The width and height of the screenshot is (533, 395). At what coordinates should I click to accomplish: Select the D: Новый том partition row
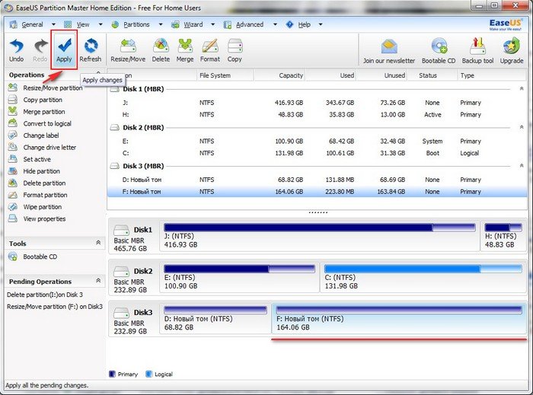click(317, 180)
